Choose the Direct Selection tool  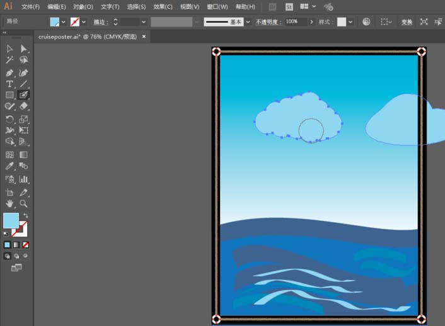coord(23,48)
